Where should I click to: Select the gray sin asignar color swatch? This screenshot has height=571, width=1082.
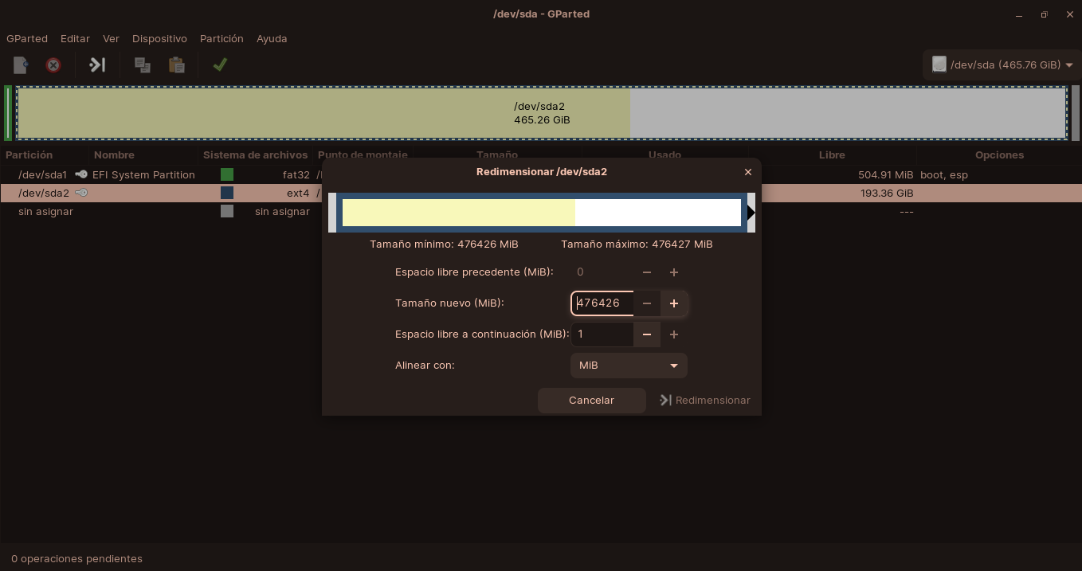click(227, 211)
